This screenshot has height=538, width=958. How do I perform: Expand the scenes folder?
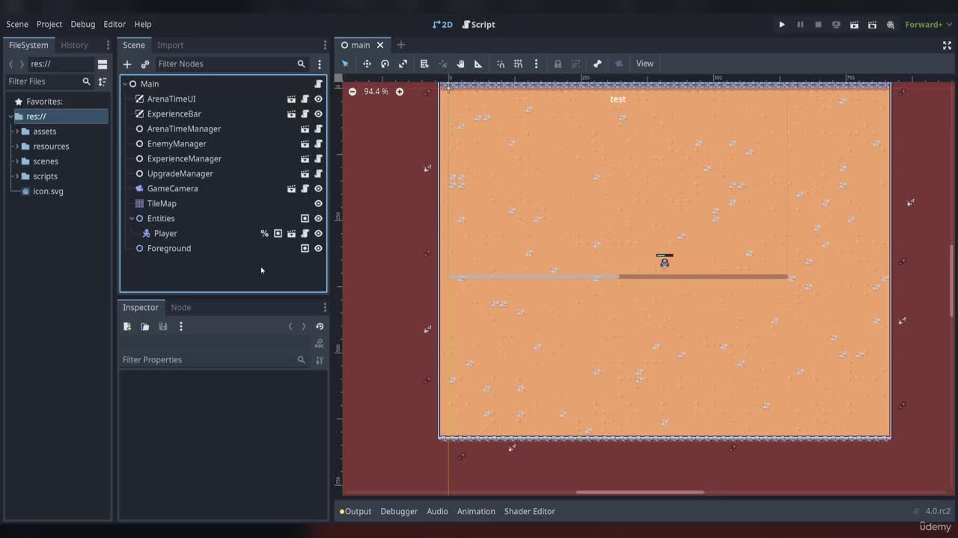click(16, 161)
